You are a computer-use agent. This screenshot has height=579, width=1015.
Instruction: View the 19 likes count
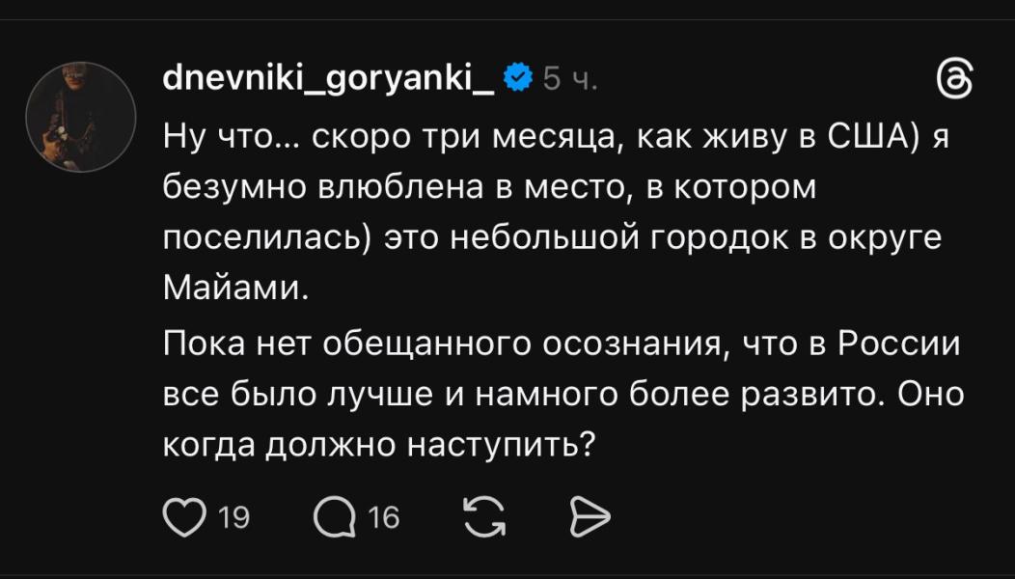(x=233, y=518)
